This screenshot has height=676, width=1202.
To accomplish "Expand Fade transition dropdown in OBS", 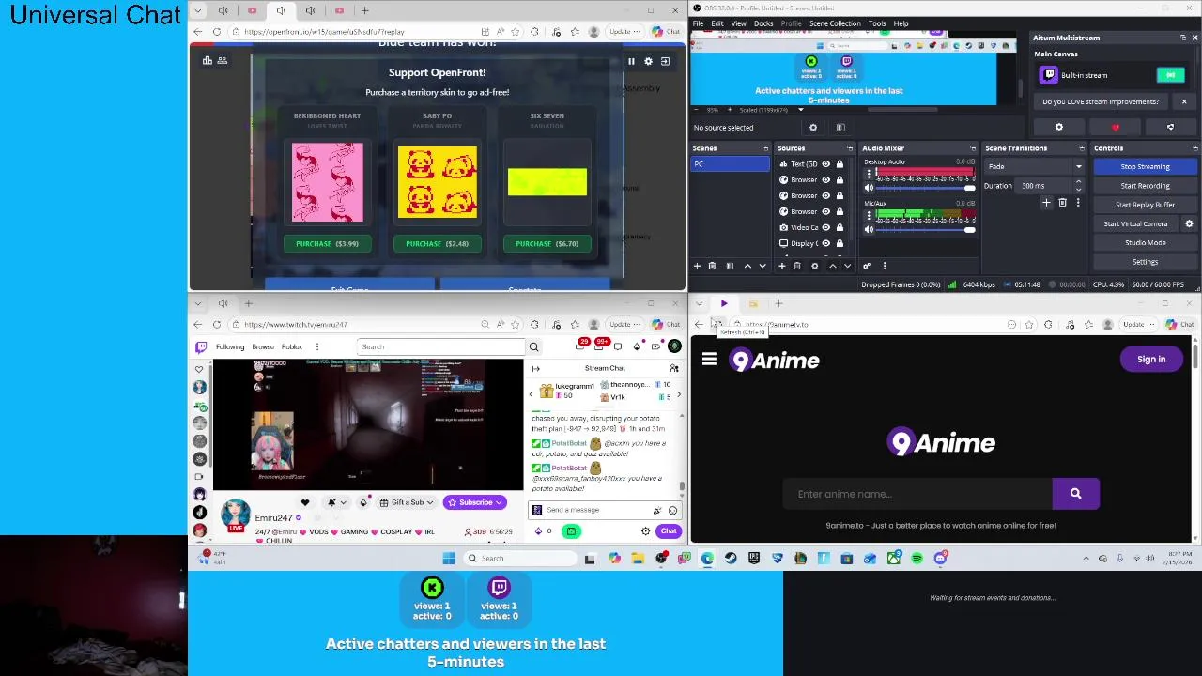I will (1078, 167).
